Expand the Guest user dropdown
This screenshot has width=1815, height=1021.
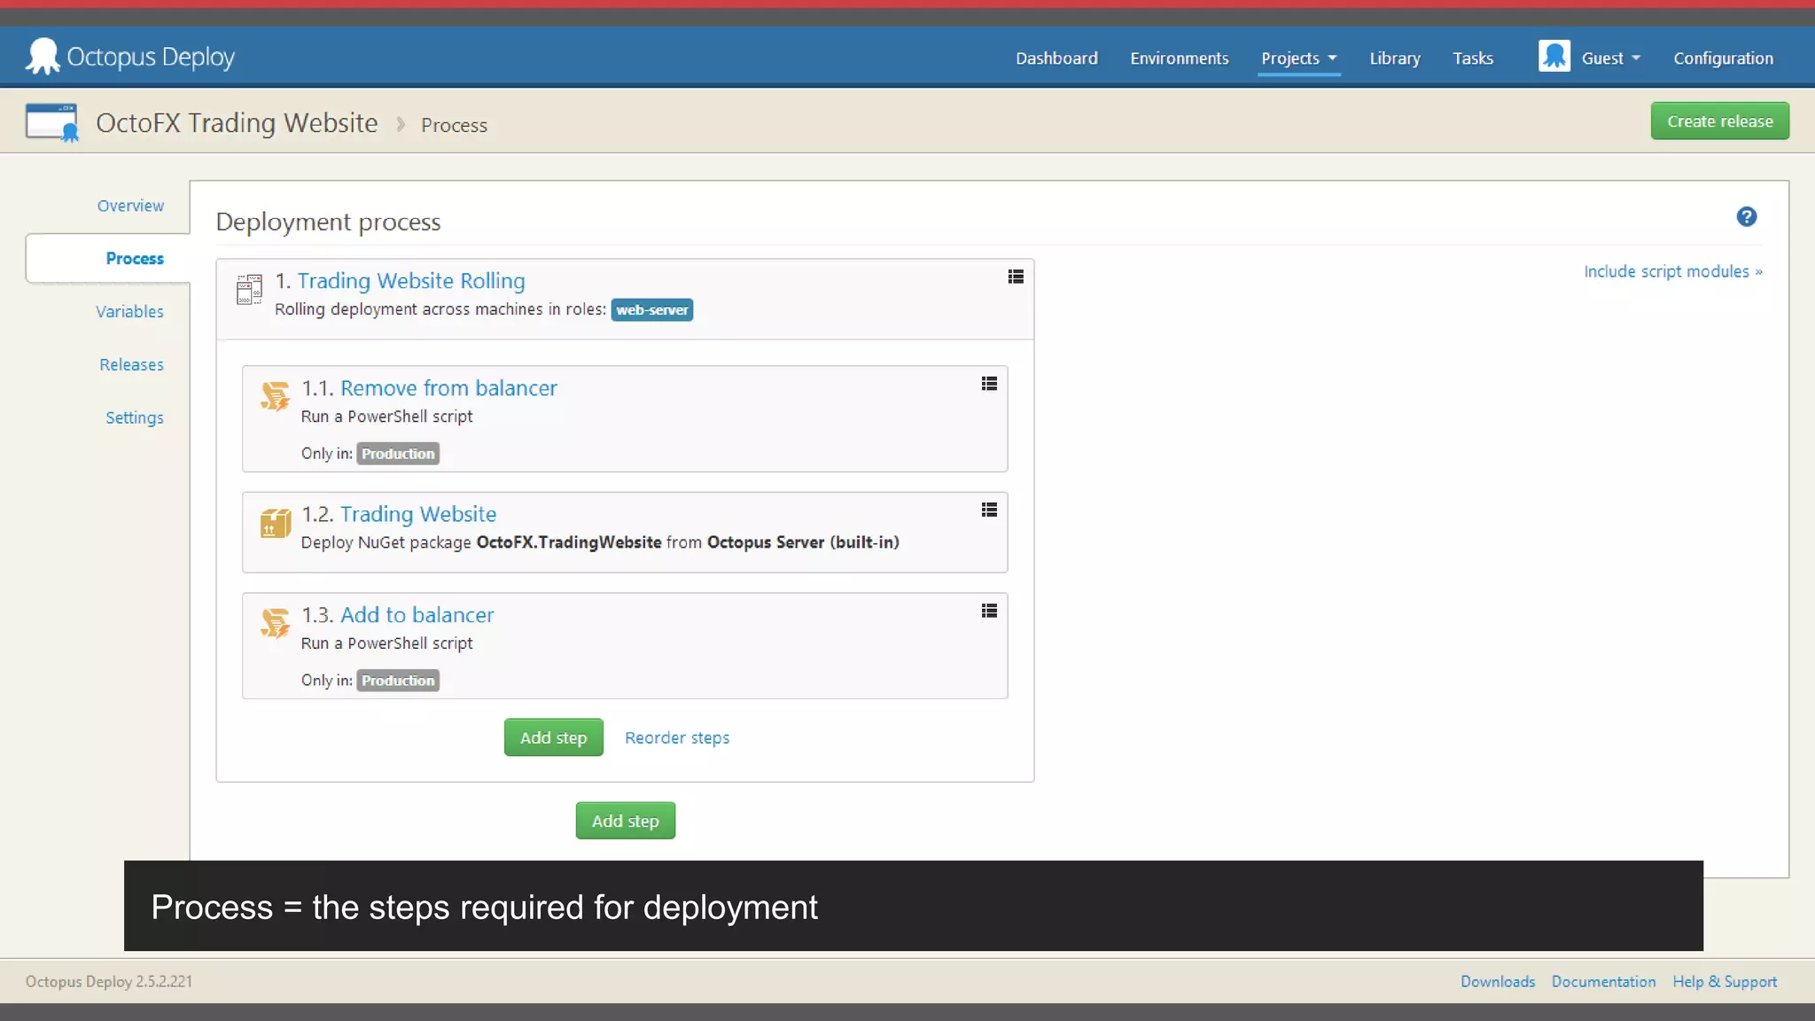1611,58
